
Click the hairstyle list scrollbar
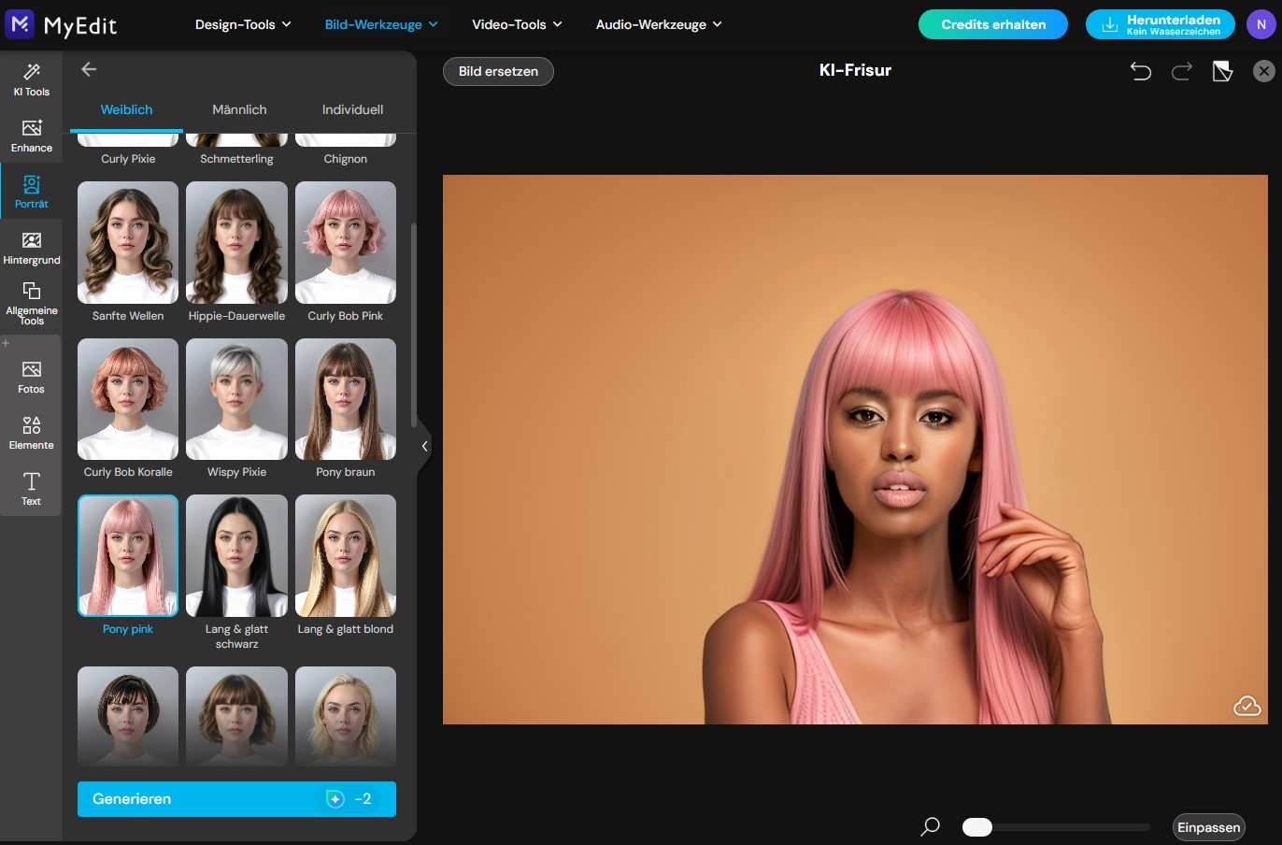[413, 325]
